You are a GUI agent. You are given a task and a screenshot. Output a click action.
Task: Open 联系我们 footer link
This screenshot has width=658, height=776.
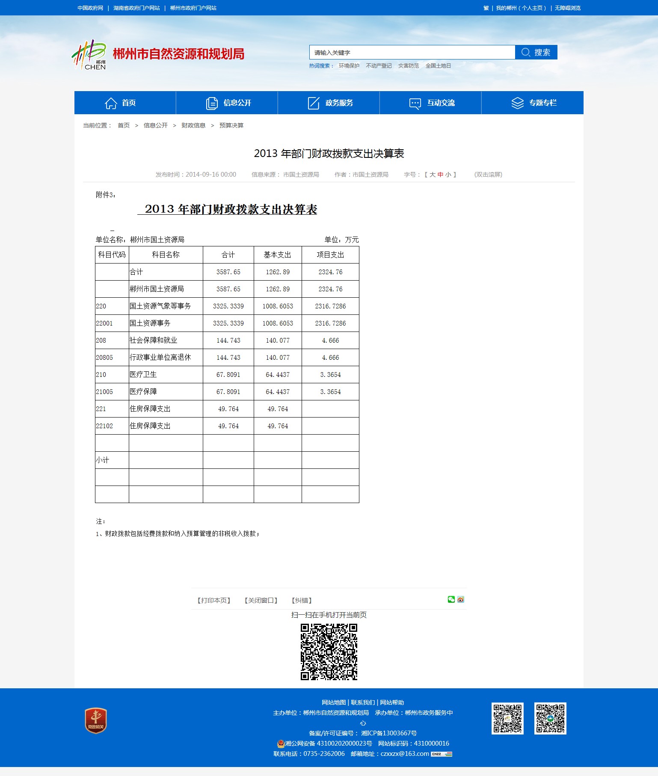pos(363,702)
